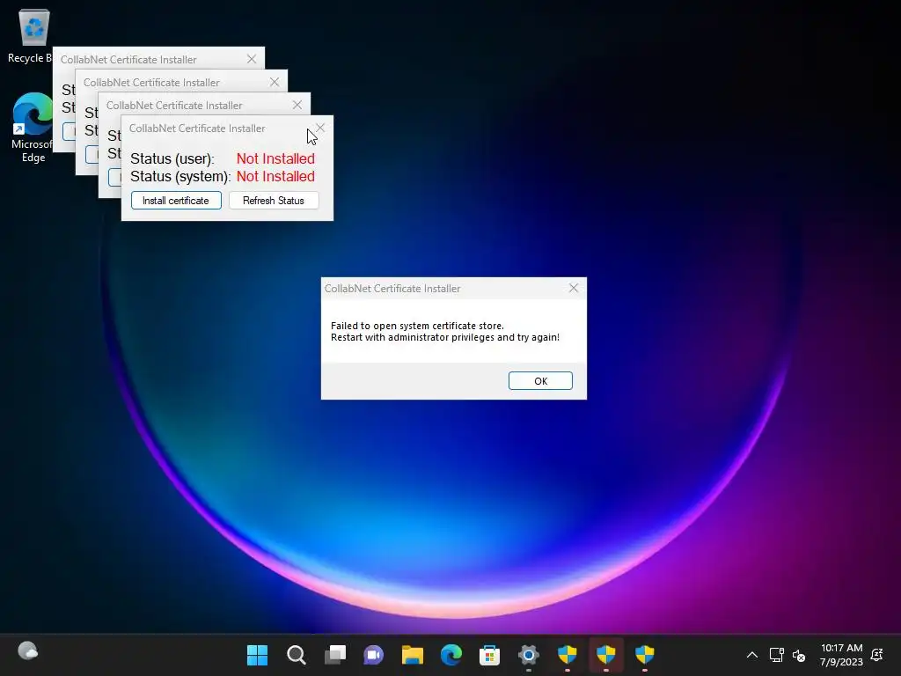The image size is (901, 676).
Task: Click the second installer window's title text
Action: pyautogui.click(x=151, y=83)
